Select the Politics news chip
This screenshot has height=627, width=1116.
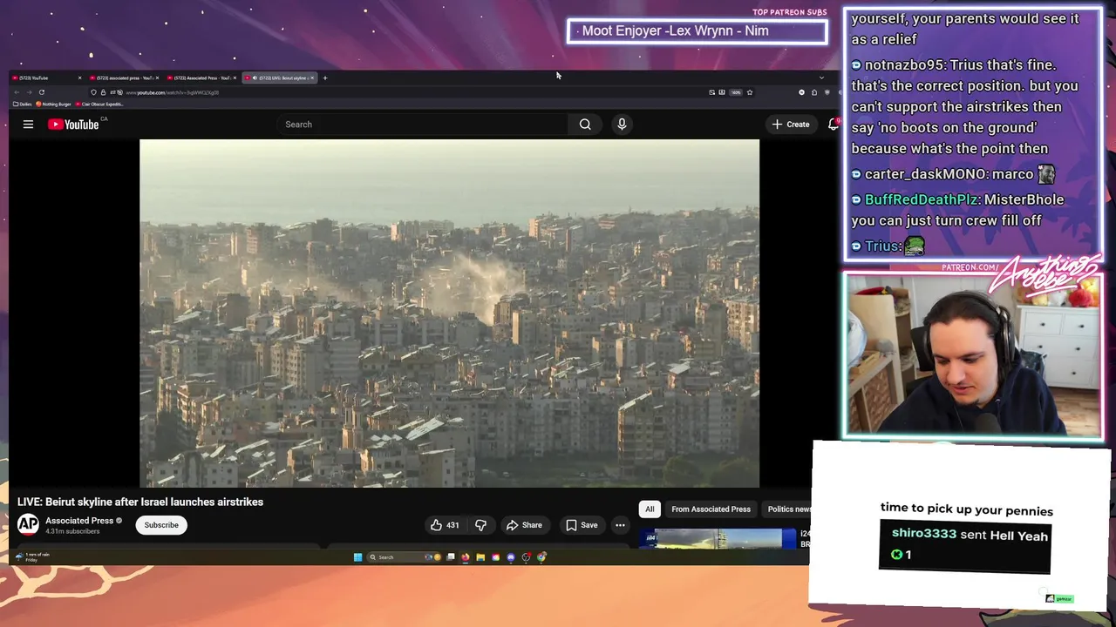pyautogui.click(x=787, y=509)
